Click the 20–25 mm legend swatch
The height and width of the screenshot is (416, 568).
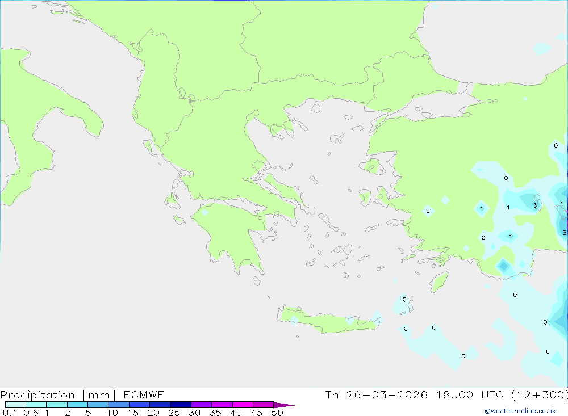coord(160,405)
